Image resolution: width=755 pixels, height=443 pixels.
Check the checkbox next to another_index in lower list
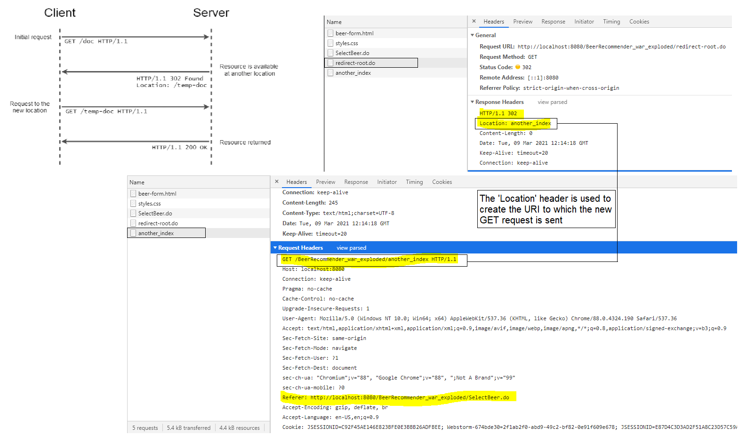[133, 232]
